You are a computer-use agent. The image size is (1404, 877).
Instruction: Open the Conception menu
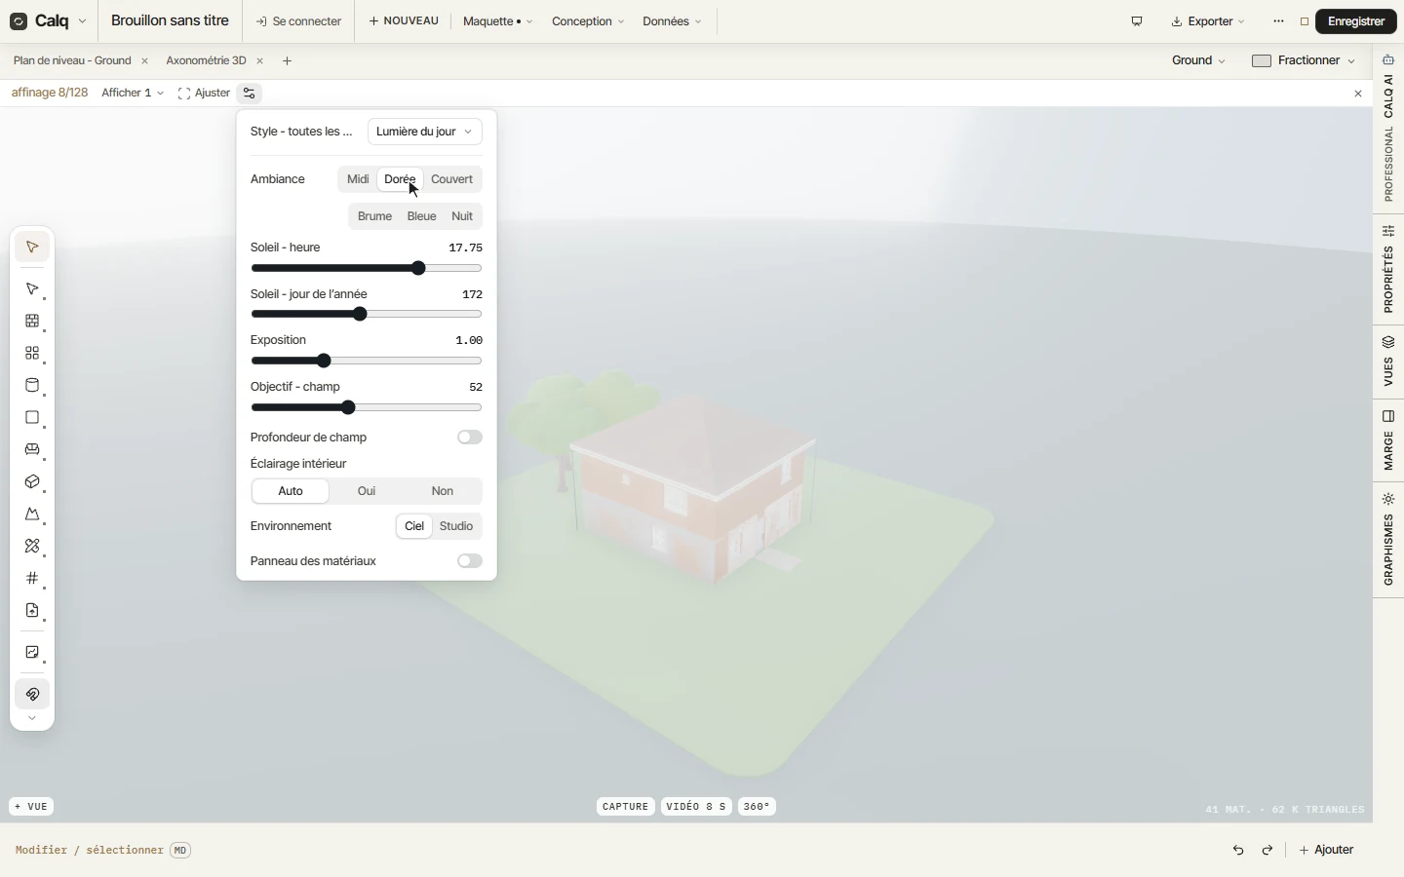[x=588, y=21]
